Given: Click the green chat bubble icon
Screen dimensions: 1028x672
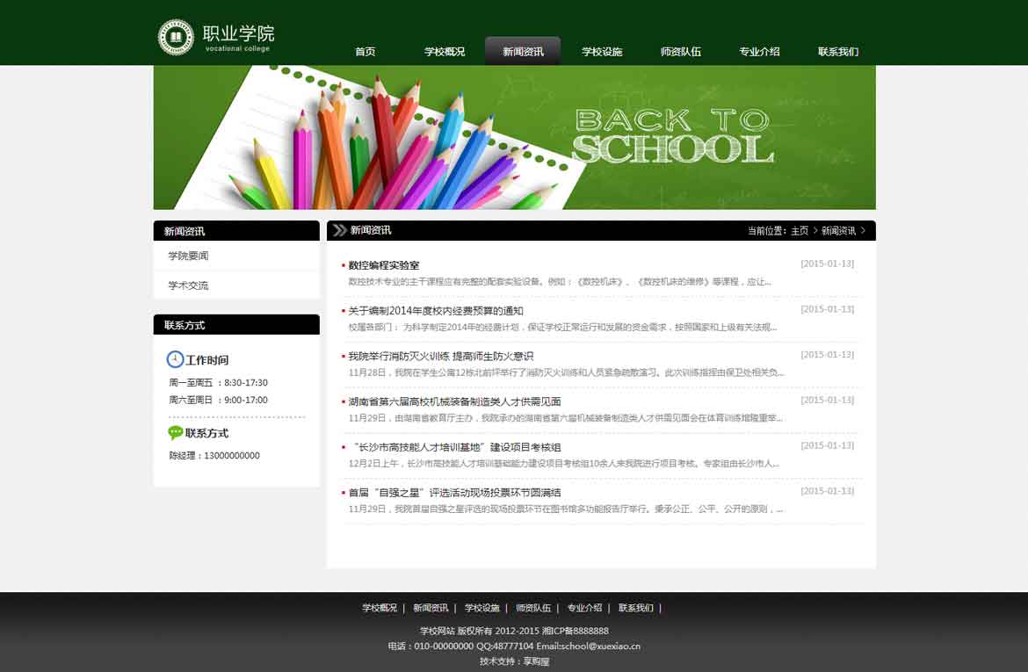Looking at the screenshot, I should tap(175, 433).
